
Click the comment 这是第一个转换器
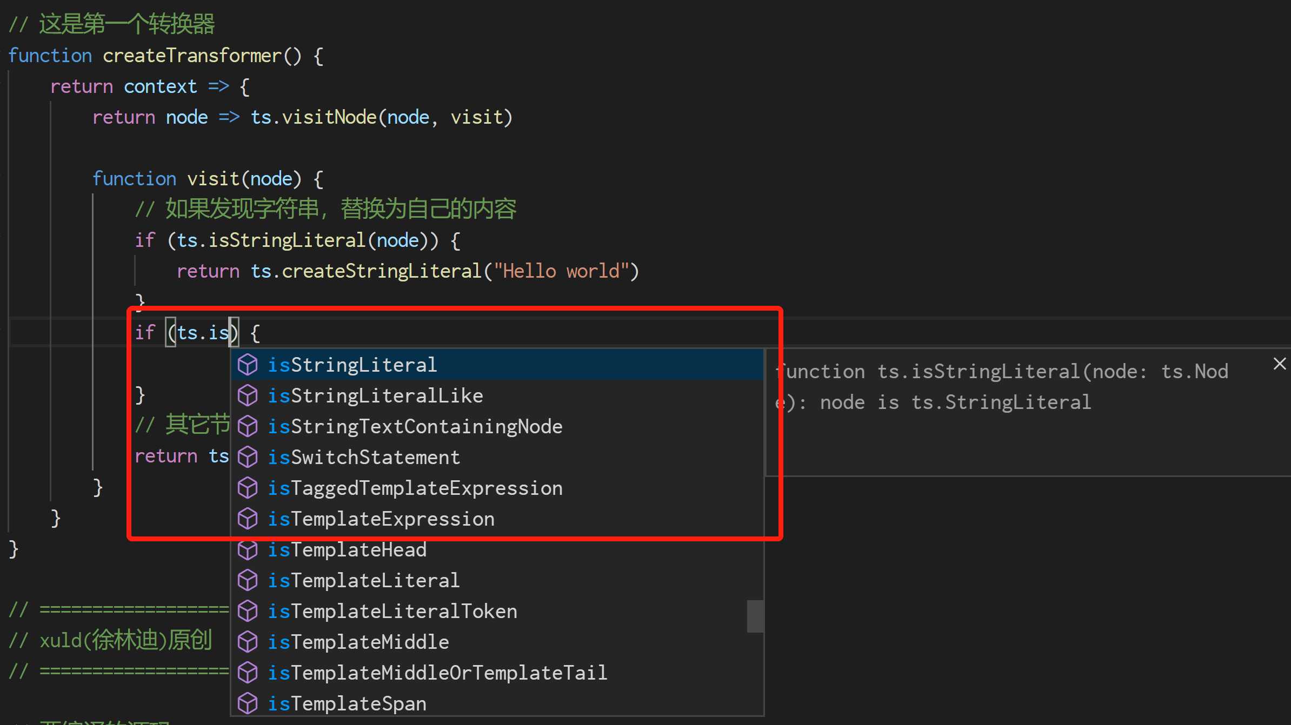tap(112, 24)
